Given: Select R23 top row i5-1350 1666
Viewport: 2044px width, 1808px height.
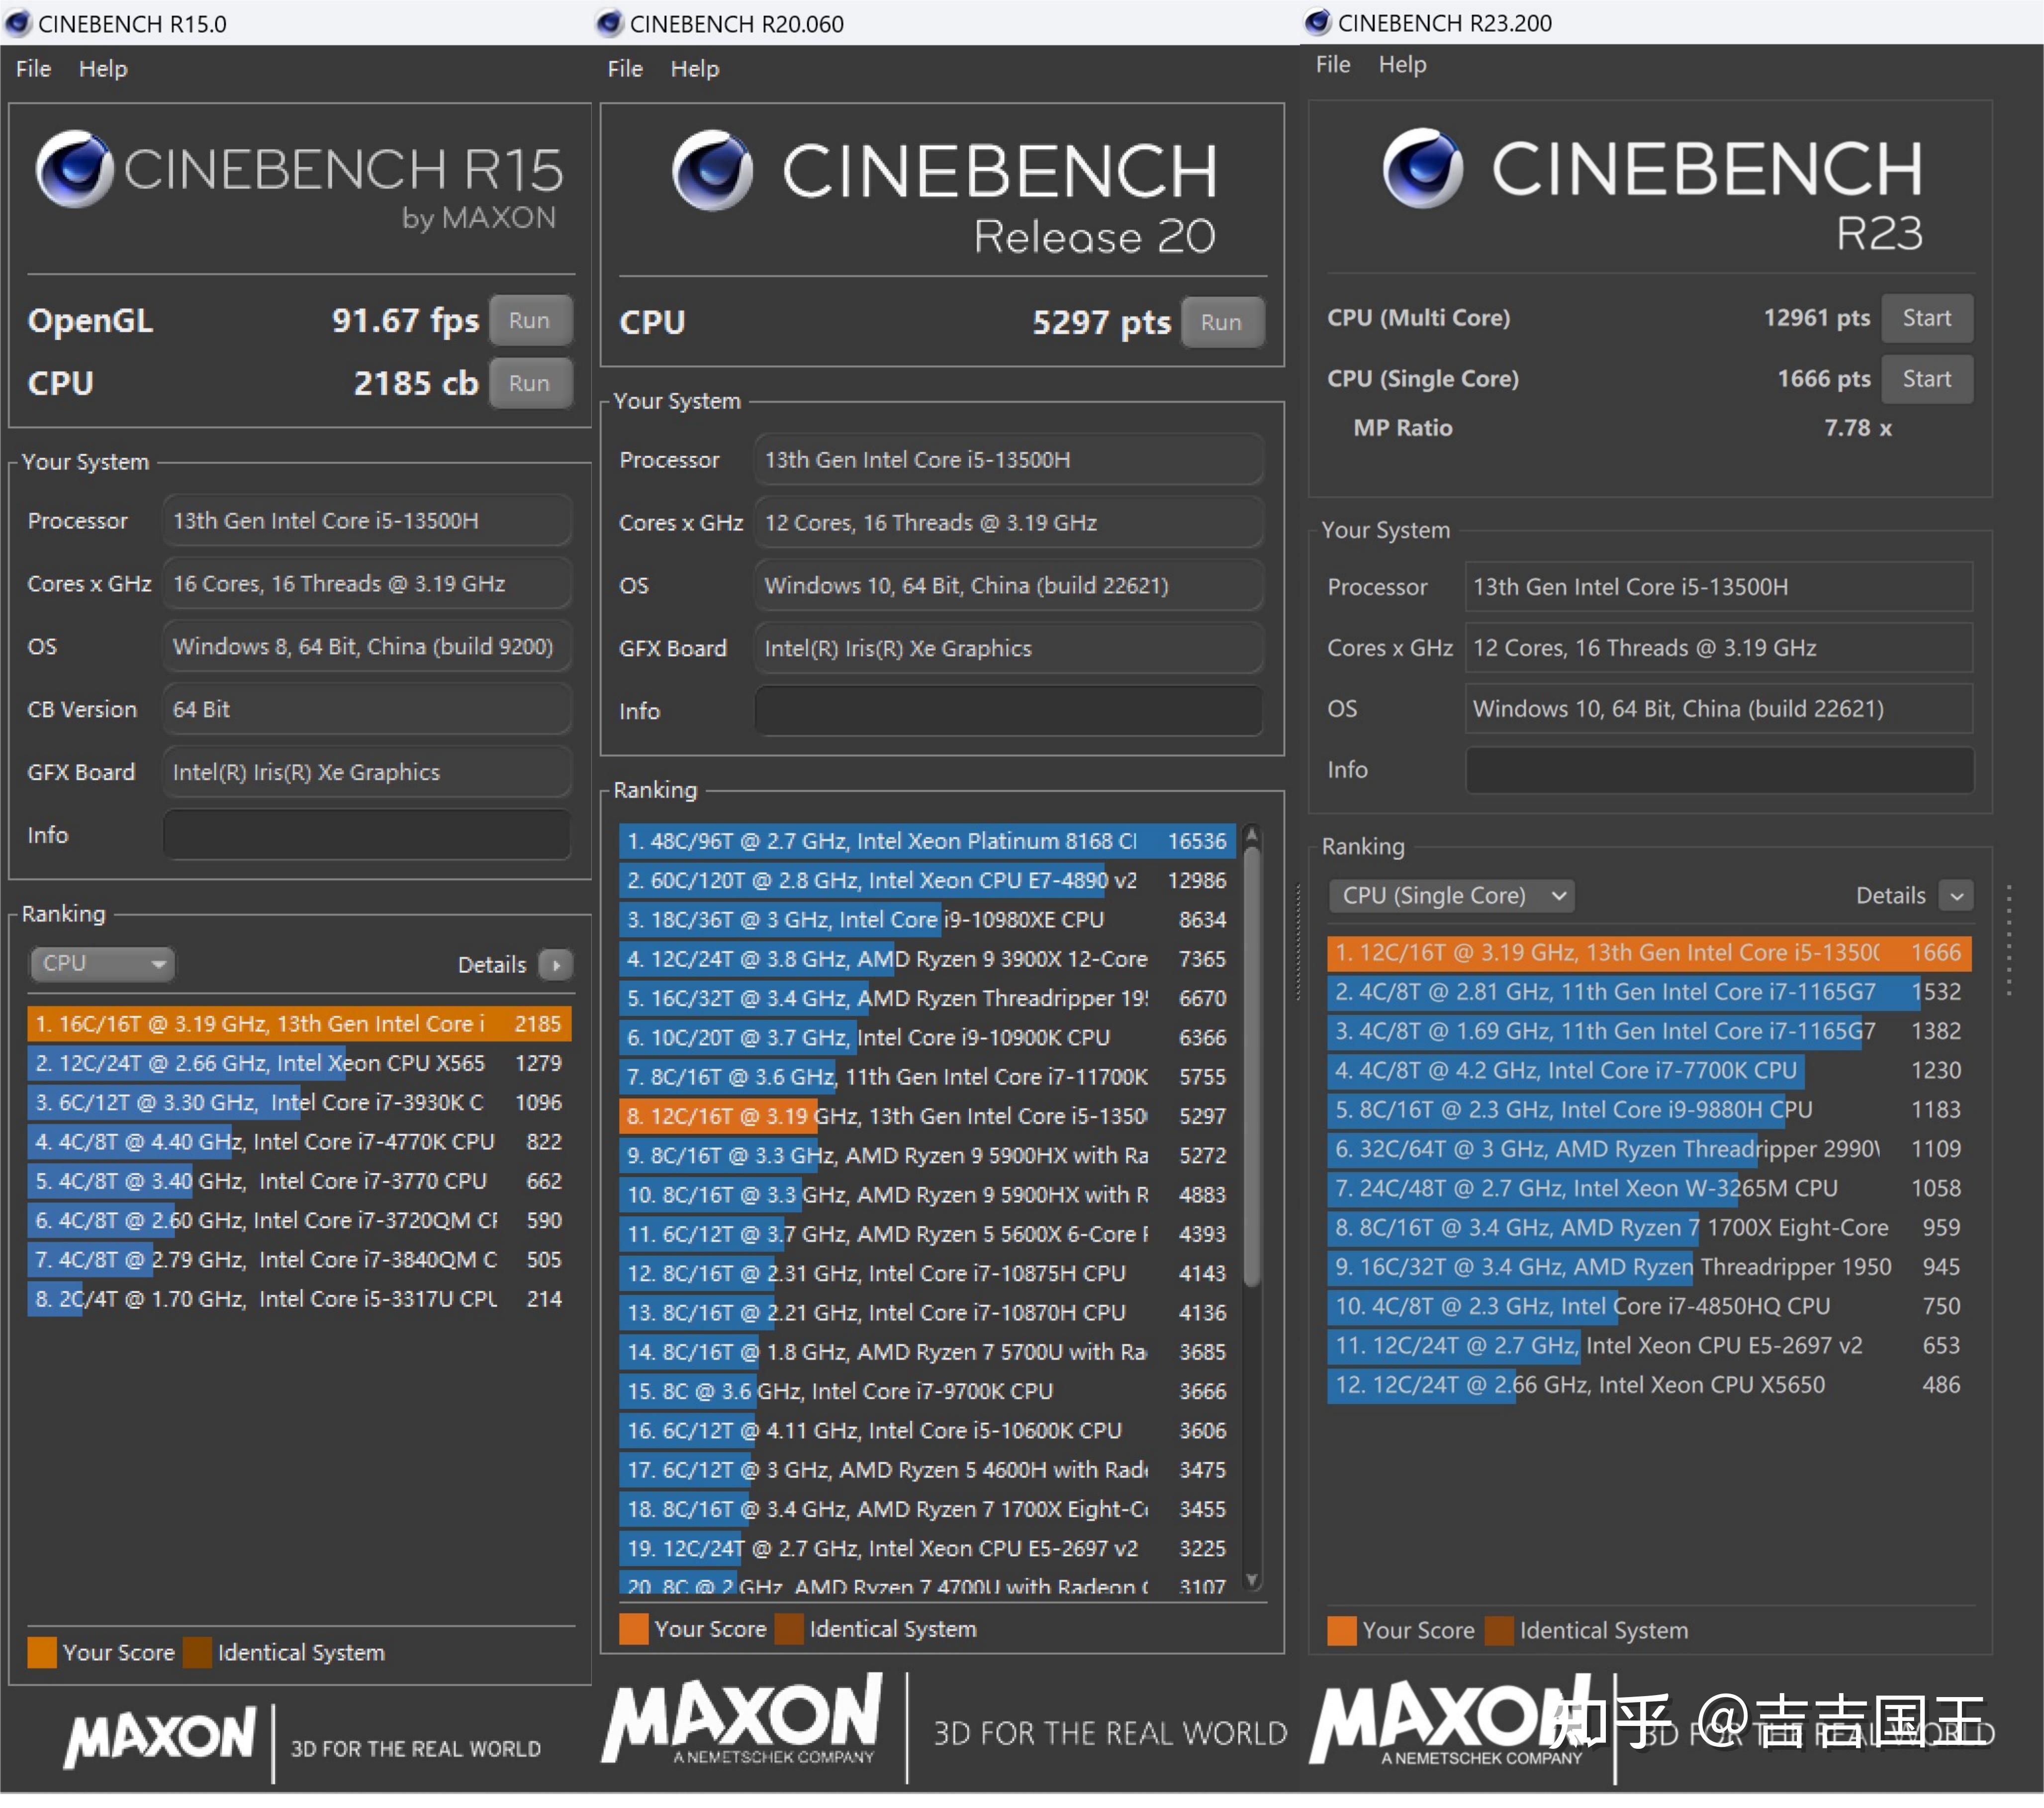Looking at the screenshot, I should point(1650,952).
